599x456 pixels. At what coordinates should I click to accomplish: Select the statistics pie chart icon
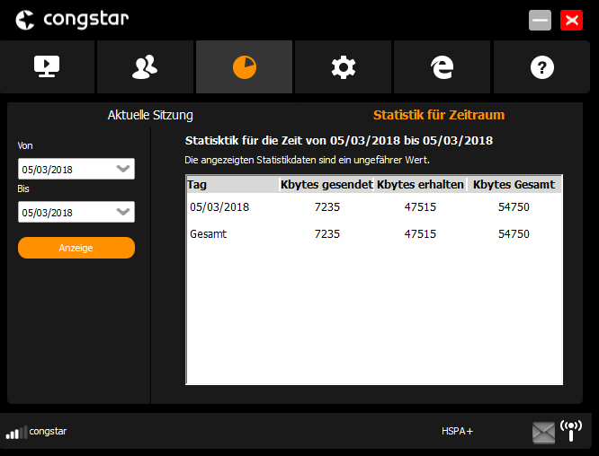[x=244, y=67]
